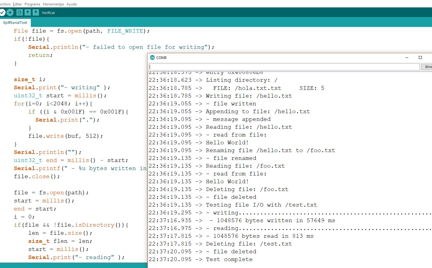Open the Herramientas menu
Image resolution: width=432 pixels, height=268 pixels.
[53, 4]
